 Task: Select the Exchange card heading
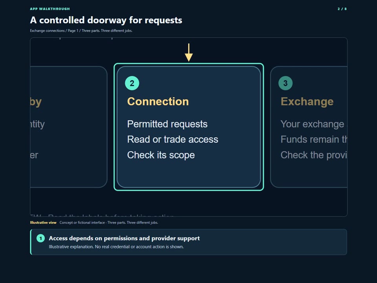point(307,101)
